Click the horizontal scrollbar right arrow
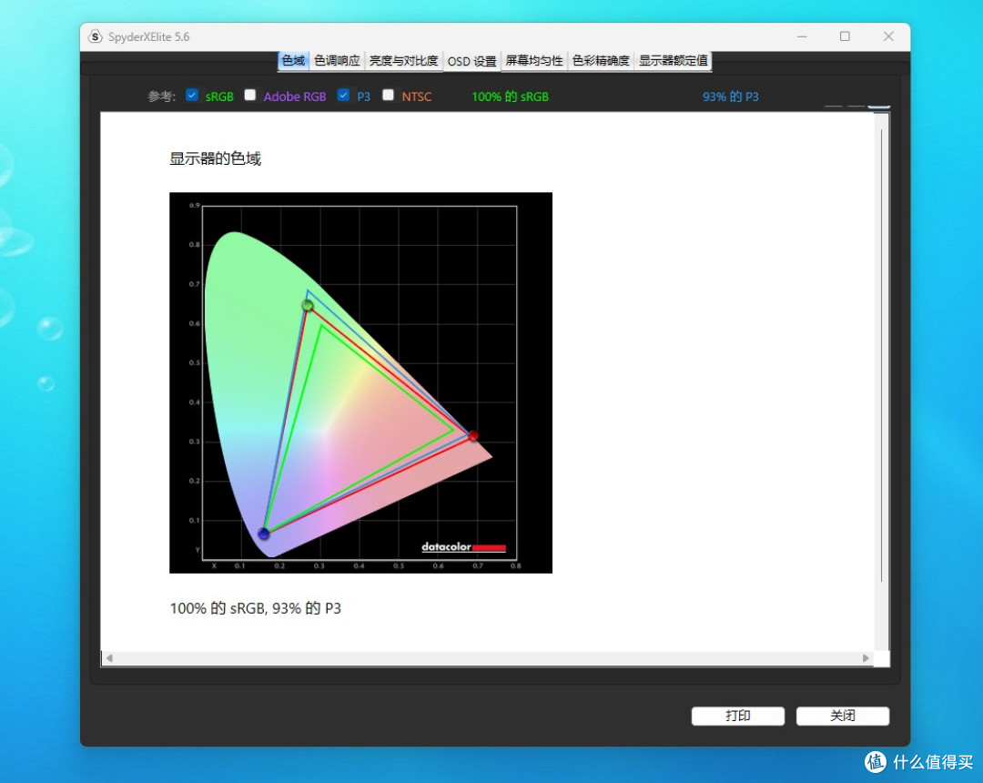The width and height of the screenshot is (983, 783). point(866,658)
